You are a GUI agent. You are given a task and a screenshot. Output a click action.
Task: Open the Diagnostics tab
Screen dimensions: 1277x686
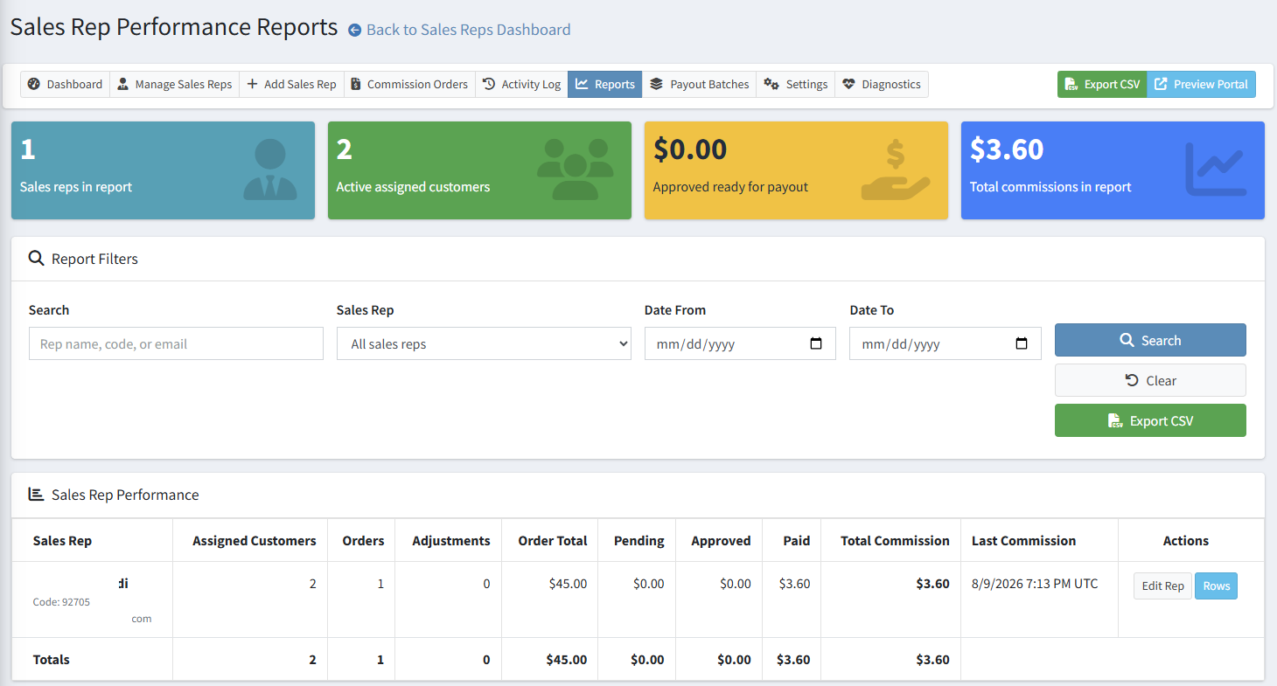tap(882, 84)
